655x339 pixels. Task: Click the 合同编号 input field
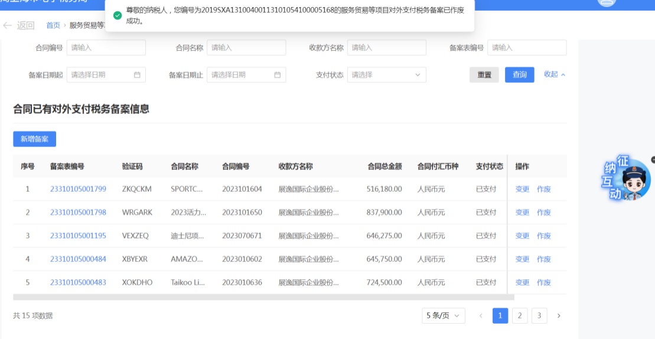point(106,48)
